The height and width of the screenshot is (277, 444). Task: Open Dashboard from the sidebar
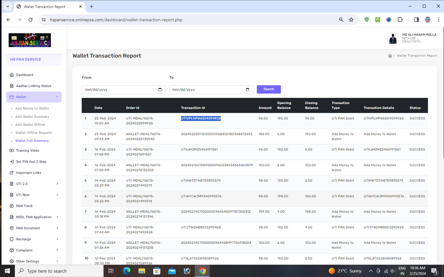click(25, 75)
